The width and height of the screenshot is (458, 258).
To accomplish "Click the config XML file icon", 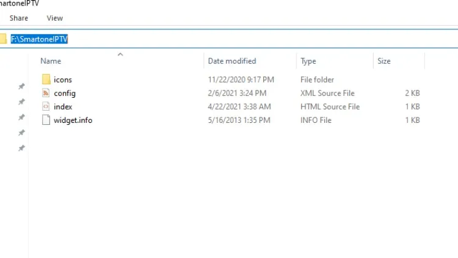I will pos(46,93).
